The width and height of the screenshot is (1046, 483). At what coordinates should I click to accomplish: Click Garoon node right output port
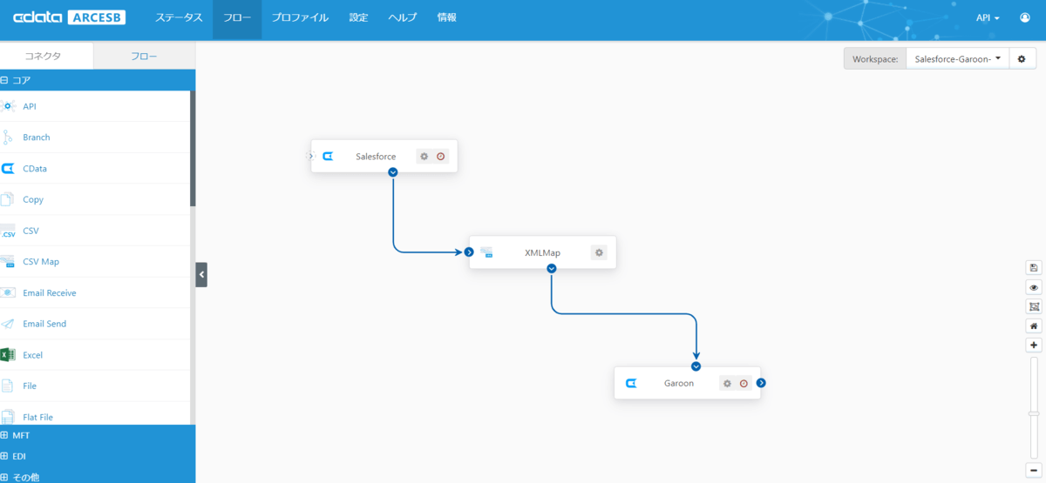pyautogui.click(x=761, y=383)
